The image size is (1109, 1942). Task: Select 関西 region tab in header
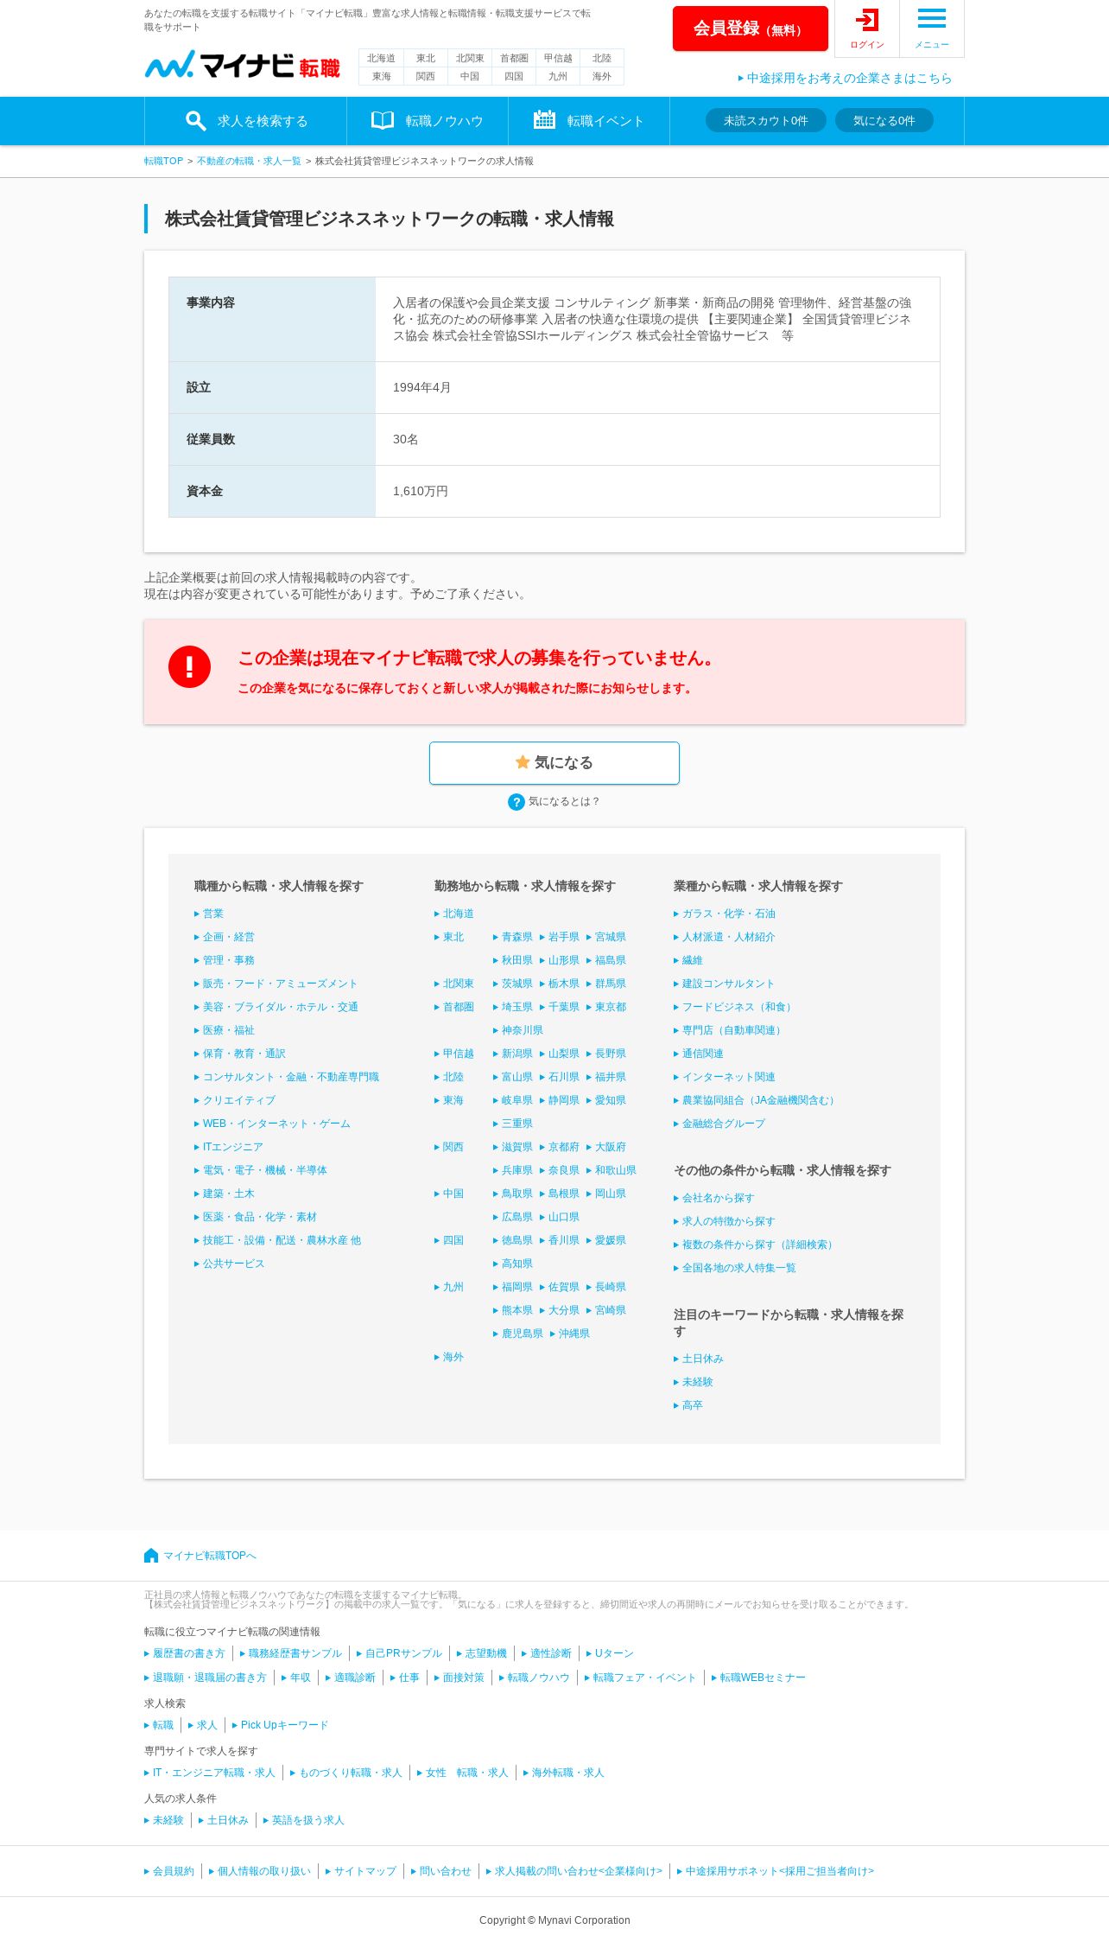[x=425, y=76]
